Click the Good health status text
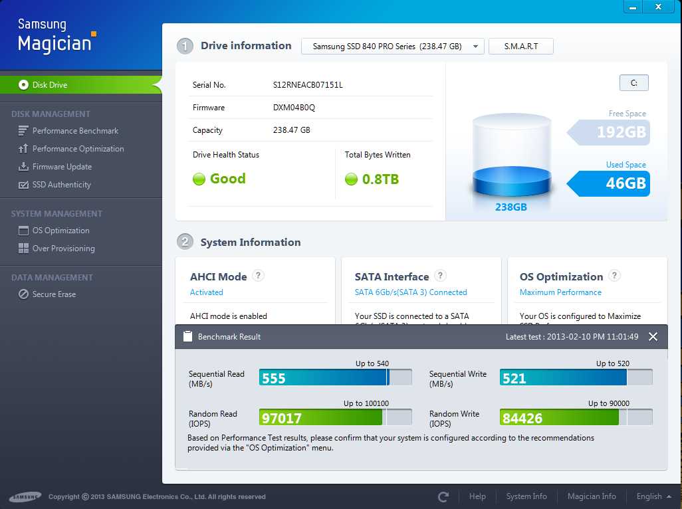 pyautogui.click(x=227, y=179)
